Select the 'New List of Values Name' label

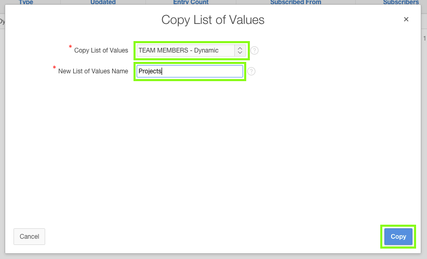(93, 71)
